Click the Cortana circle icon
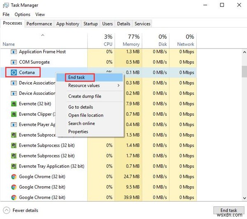This screenshot has width=247, height=219. (14, 72)
